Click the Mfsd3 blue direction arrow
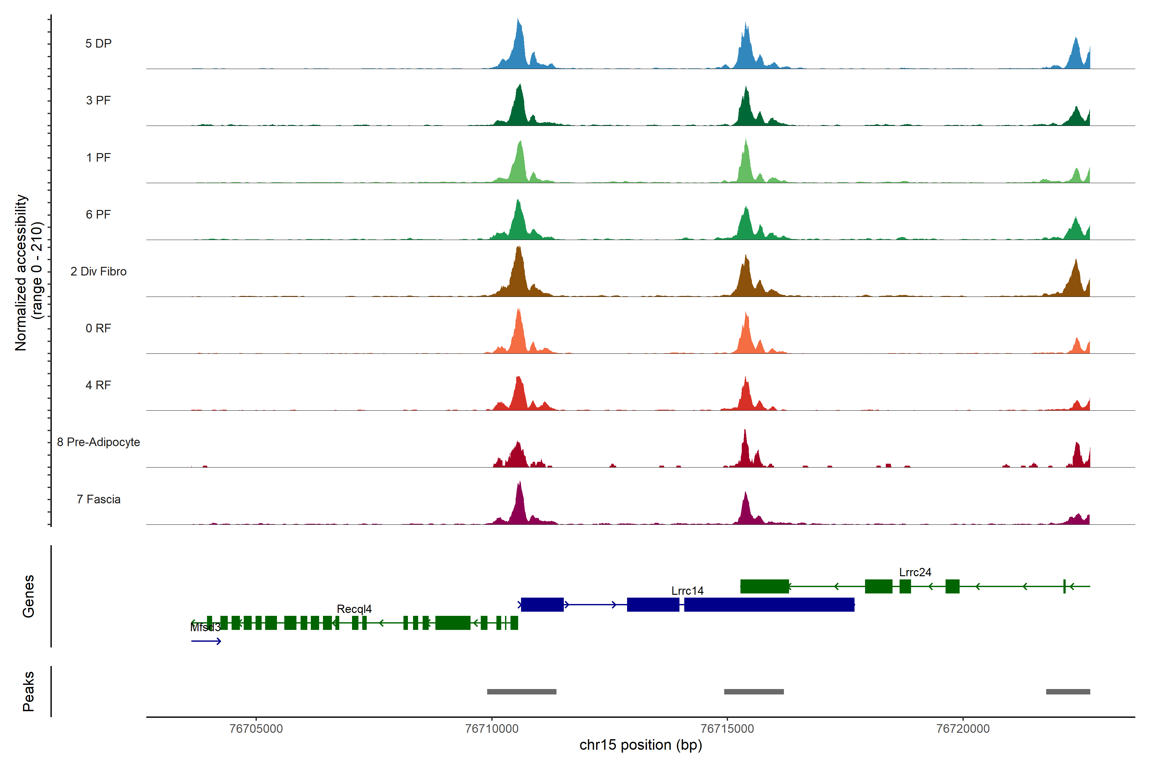Screen dimensions: 1150x767 tap(206, 641)
